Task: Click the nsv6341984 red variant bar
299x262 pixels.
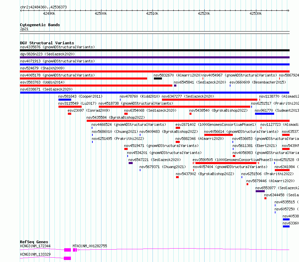Action: point(282,170)
